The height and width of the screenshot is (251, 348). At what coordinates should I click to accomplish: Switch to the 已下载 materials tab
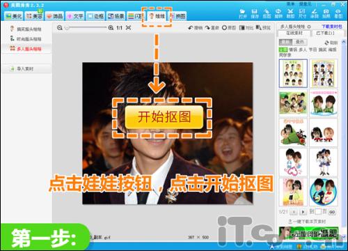point(325,33)
